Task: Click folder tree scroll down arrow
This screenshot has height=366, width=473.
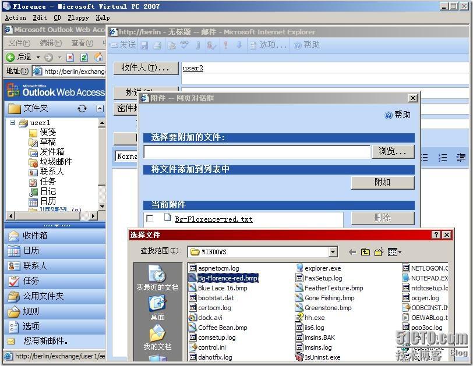Action: tap(102, 207)
